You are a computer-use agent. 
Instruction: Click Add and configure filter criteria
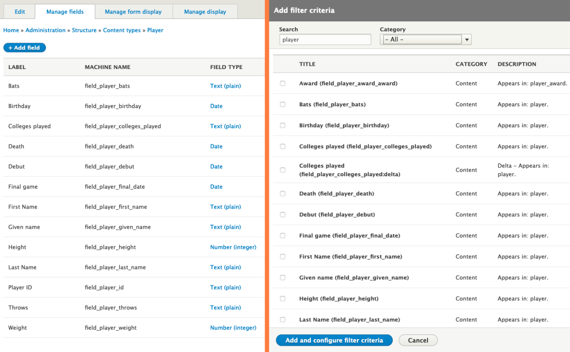[x=334, y=340]
